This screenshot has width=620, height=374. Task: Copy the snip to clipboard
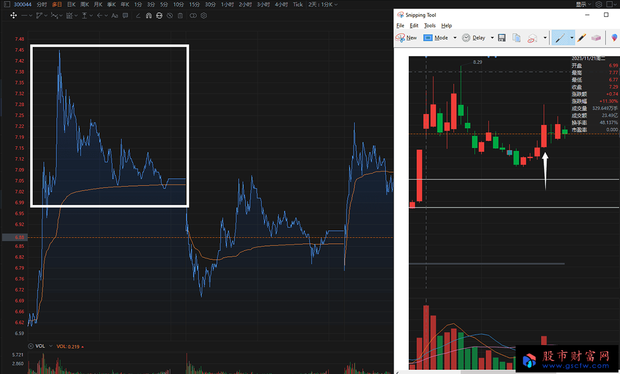[x=517, y=38]
